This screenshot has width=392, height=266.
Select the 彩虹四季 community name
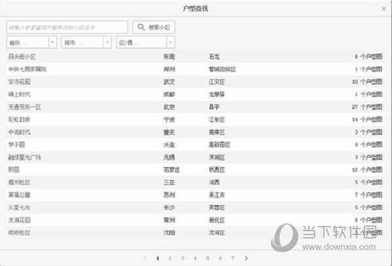point(19,119)
